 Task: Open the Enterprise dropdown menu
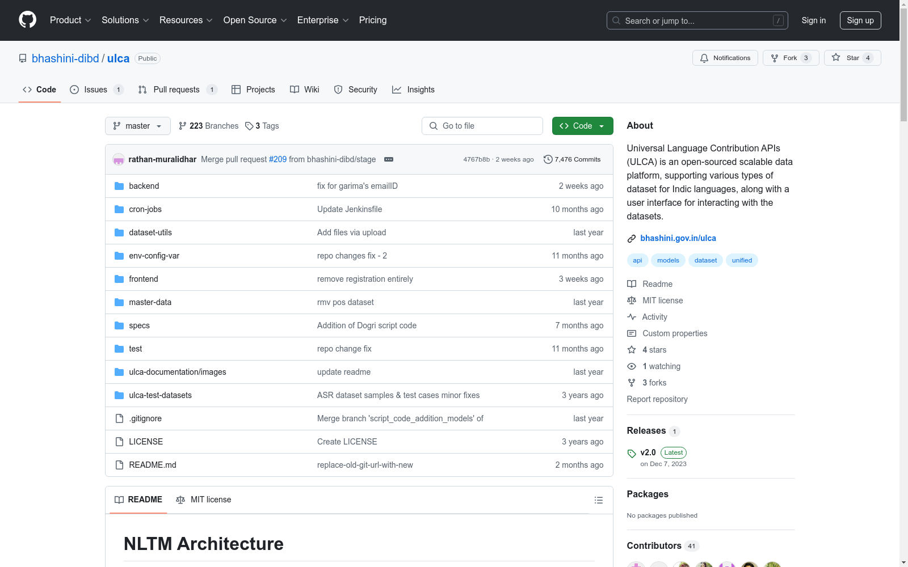tap(323, 20)
